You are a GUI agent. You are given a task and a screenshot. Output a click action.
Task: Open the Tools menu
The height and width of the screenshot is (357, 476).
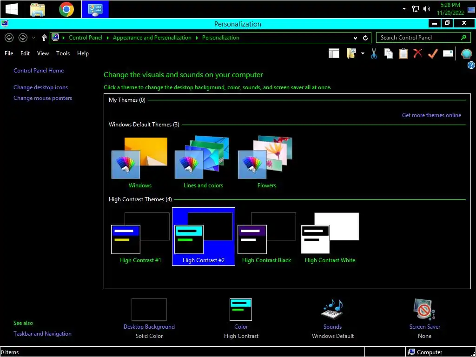click(x=63, y=53)
